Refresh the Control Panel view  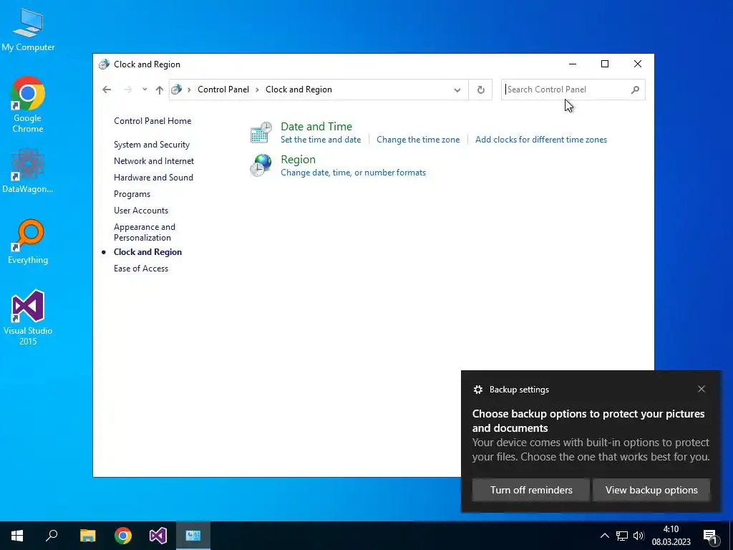tap(480, 90)
